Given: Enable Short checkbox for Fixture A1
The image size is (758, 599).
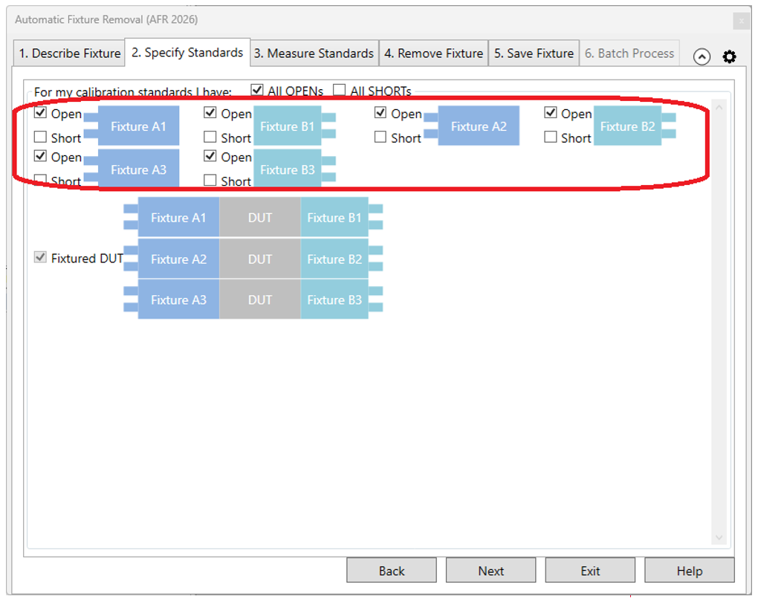Looking at the screenshot, I should pos(41,137).
